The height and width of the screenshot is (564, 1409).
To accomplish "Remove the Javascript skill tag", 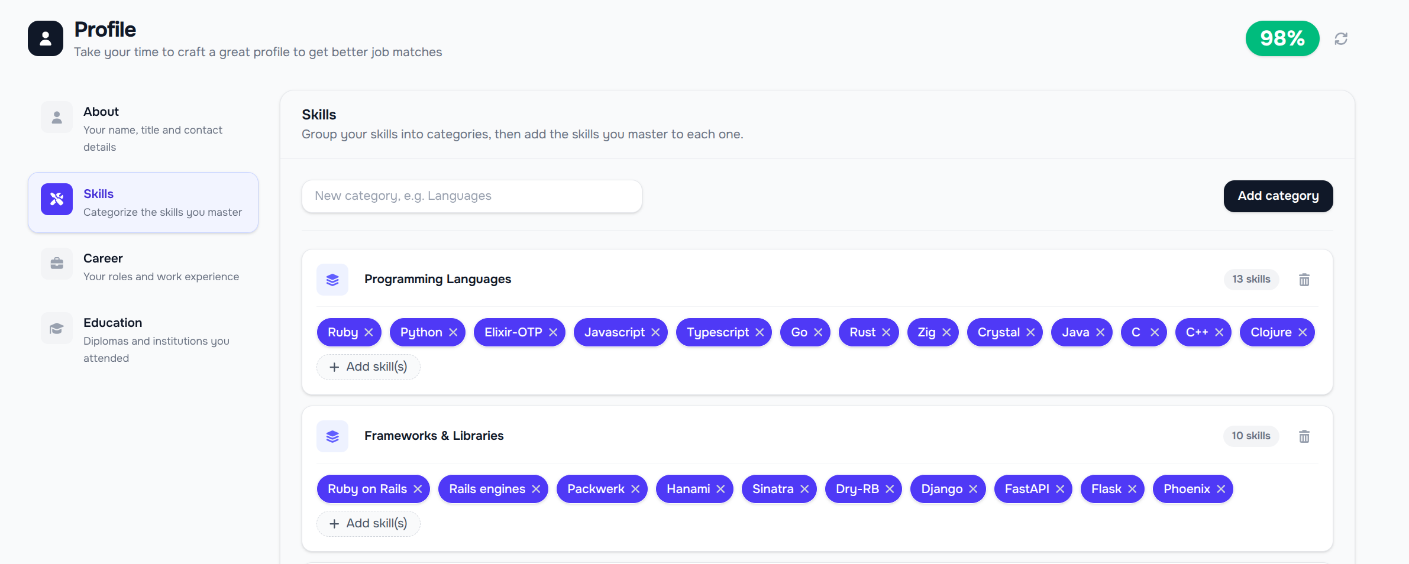I will pos(655,332).
